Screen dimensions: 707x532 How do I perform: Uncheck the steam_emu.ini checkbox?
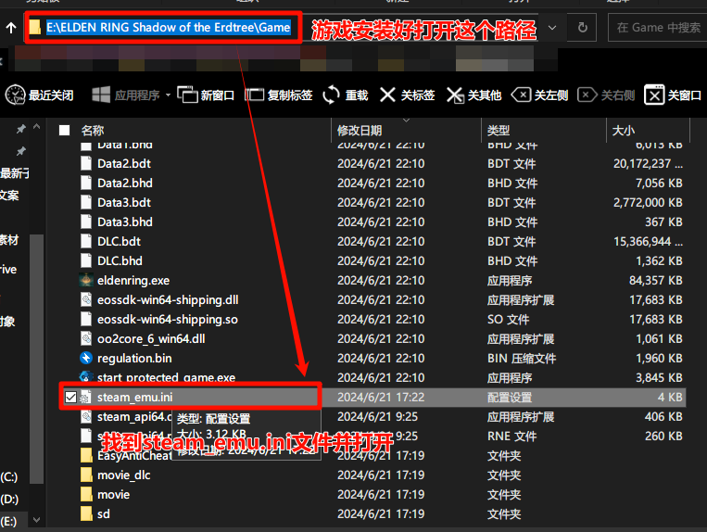point(70,398)
